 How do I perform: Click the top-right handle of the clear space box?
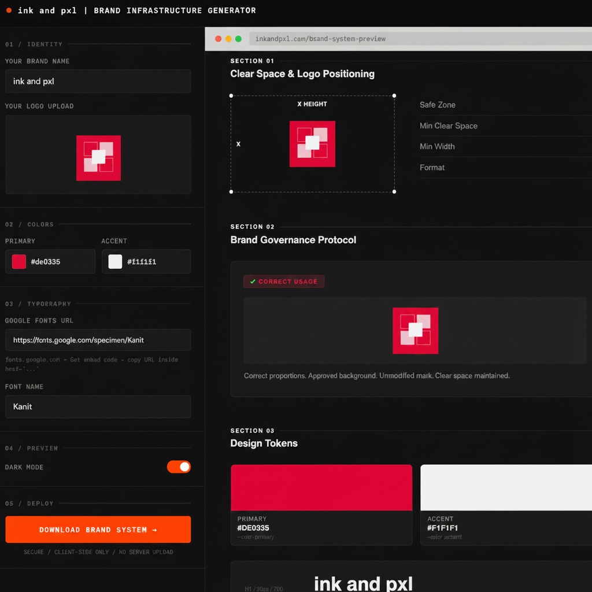click(394, 96)
